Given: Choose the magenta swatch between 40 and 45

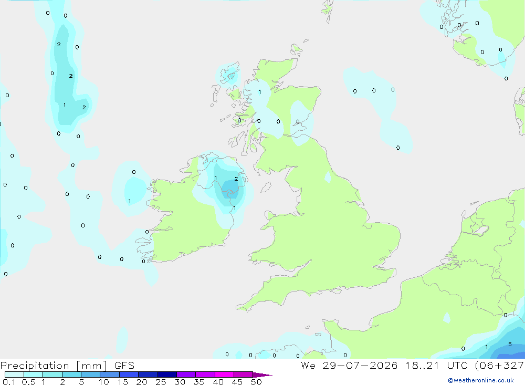Looking at the screenshot, I should [x=224, y=374].
